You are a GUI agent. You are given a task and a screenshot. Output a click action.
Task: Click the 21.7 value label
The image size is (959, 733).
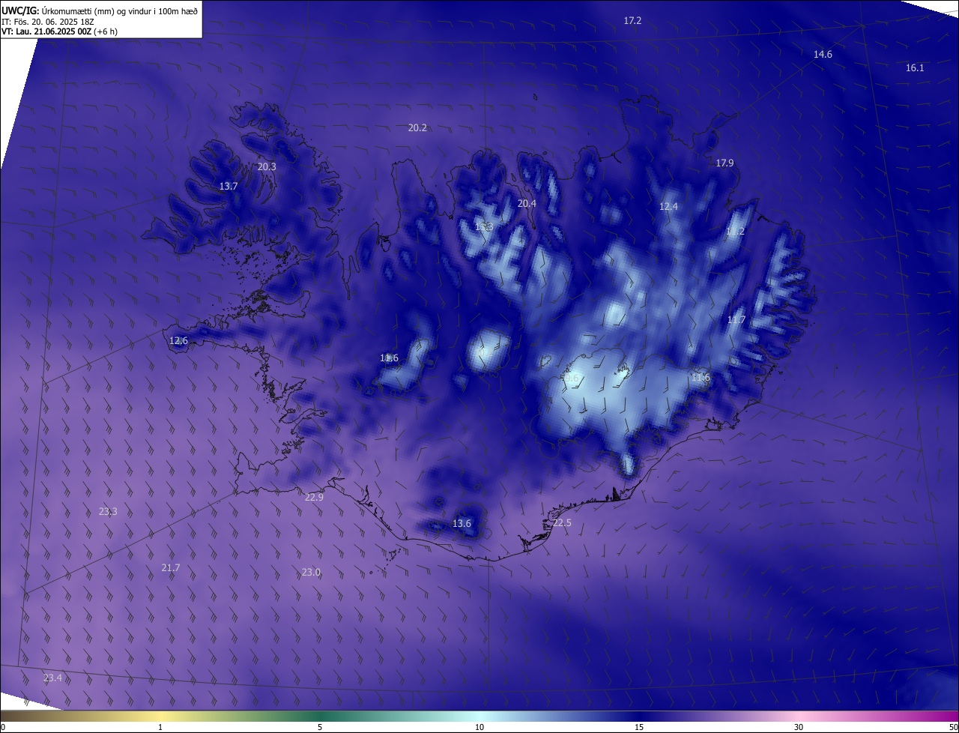point(170,567)
